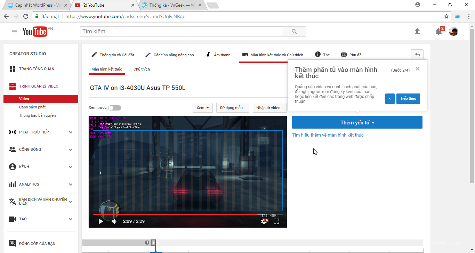The height and width of the screenshot is (253, 475).
Task: Click the Tiếp theo button
Action: (x=408, y=98)
